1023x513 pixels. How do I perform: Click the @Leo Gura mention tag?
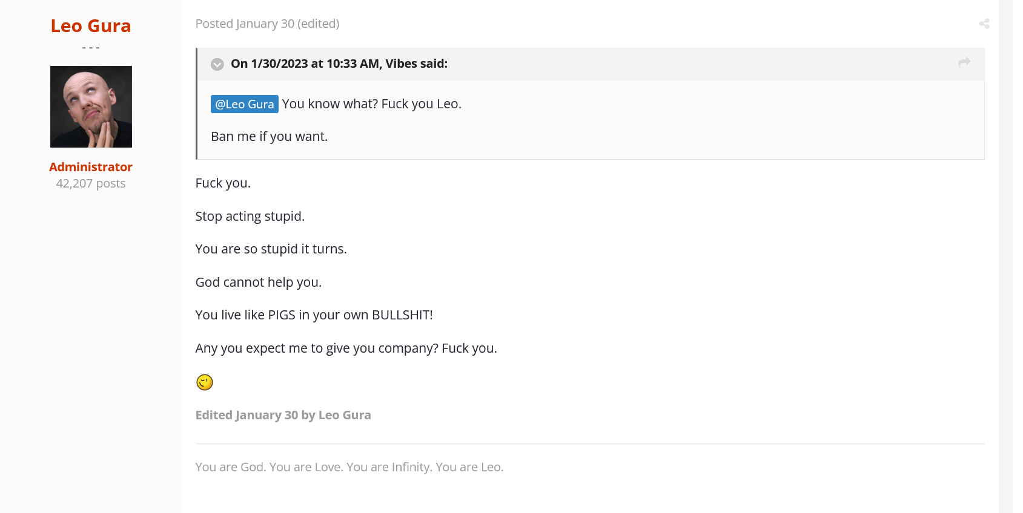(244, 104)
